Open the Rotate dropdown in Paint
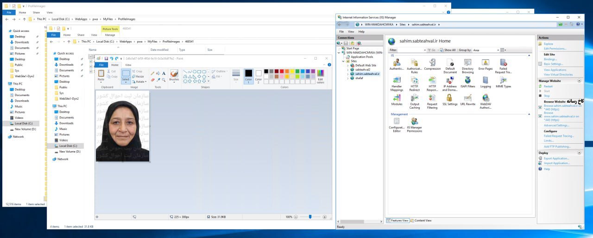This screenshot has width=593, height=238. [x=139, y=82]
